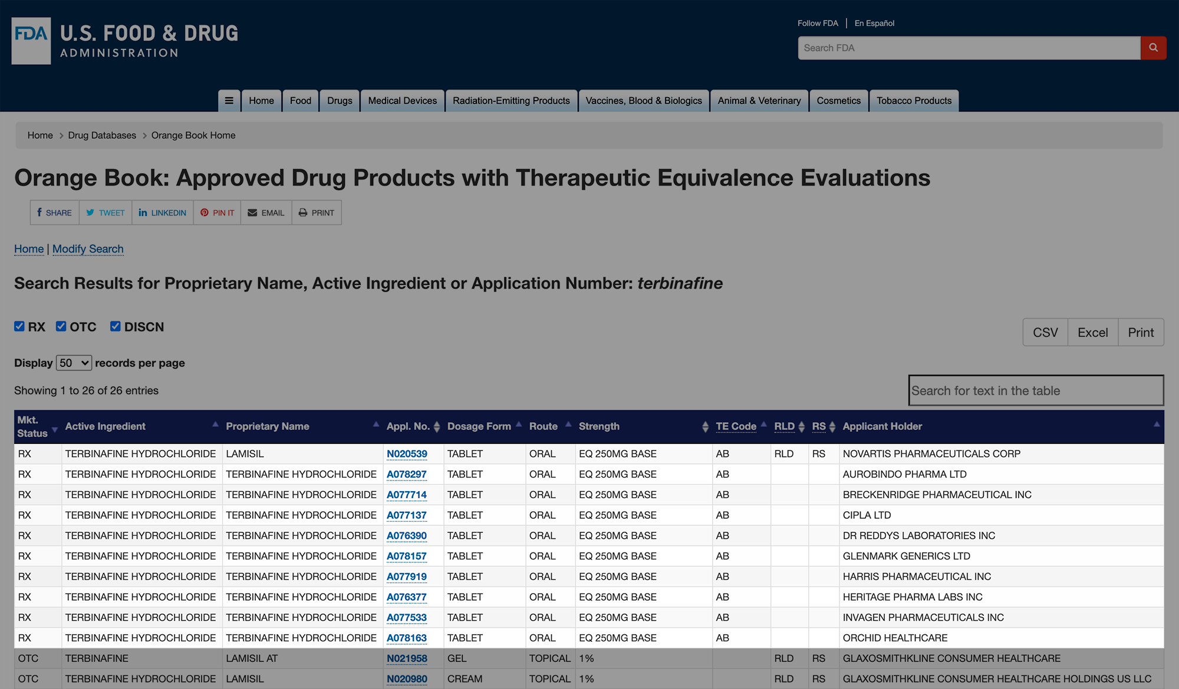Open application A077714
The width and height of the screenshot is (1179, 689).
click(407, 495)
